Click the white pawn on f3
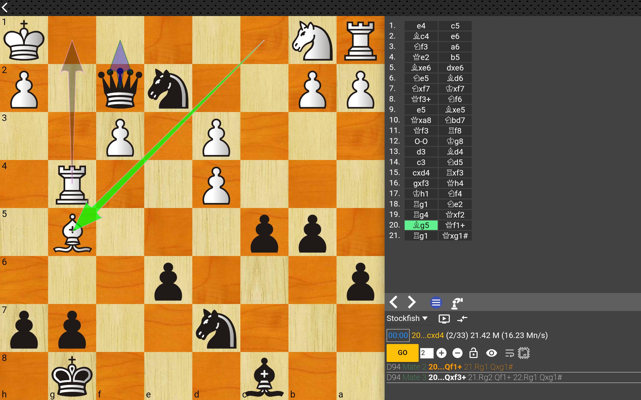This screenshot has width=641, height=400. (x=120, y=137)
